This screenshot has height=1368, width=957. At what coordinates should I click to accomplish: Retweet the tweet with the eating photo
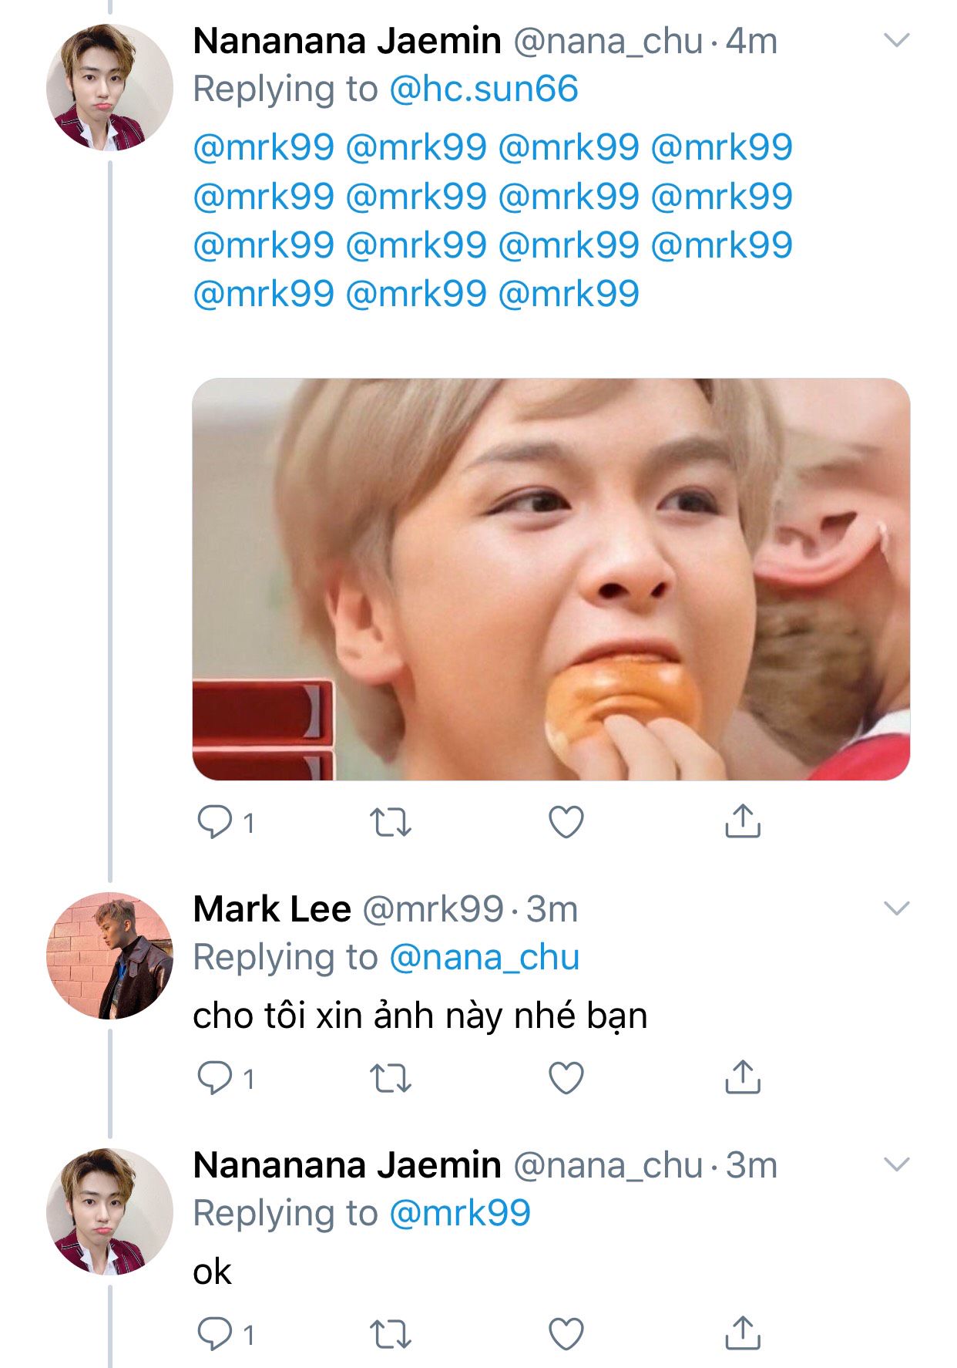click(x=391, y=822)
